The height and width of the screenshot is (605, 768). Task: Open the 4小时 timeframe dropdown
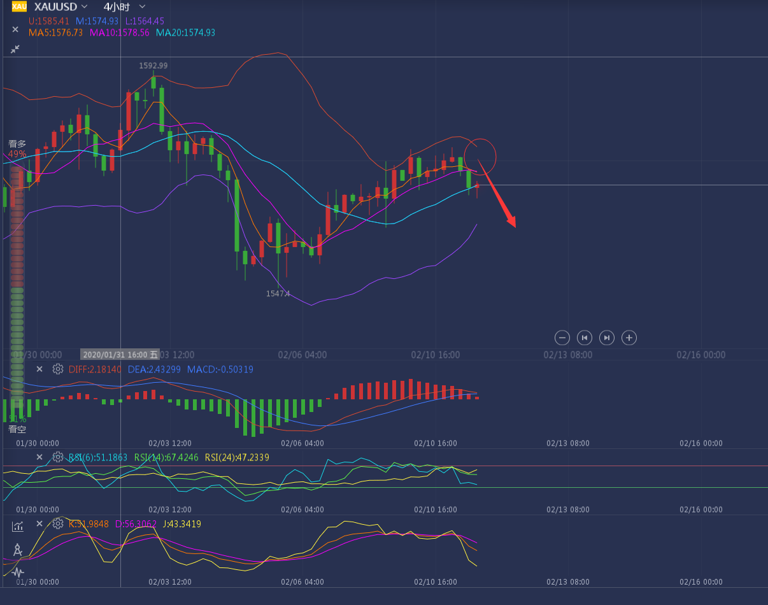click(x=142, y=7)
